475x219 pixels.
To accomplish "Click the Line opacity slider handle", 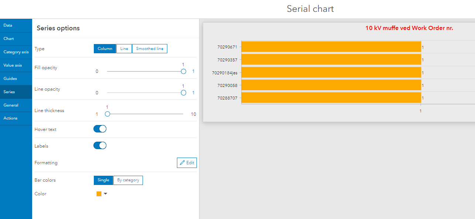I will coord(183,92).
